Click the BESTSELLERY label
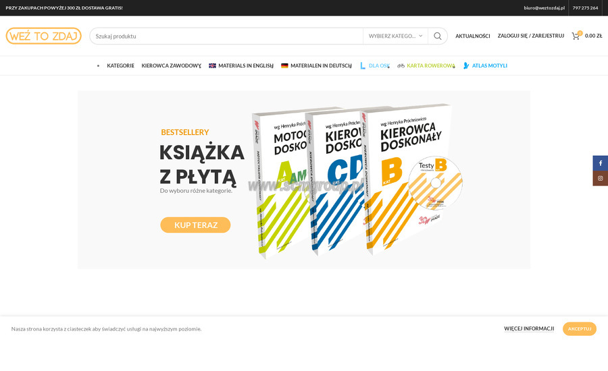The image size is (608, 371). 185,132
